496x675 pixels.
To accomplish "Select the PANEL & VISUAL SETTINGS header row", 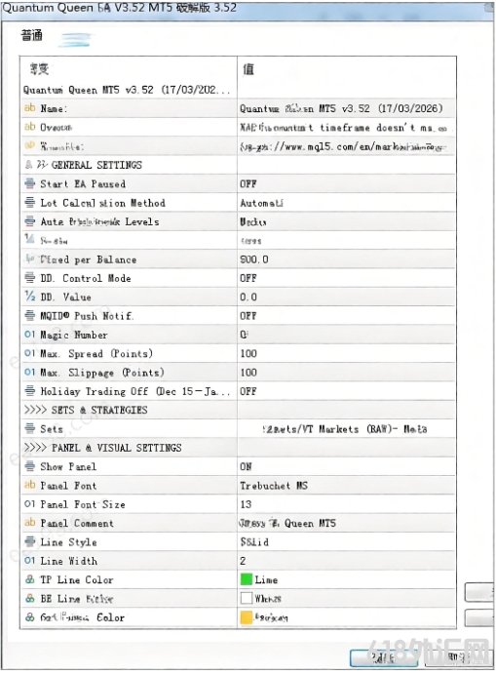I will pyautogui.click(x=238, y=448).
